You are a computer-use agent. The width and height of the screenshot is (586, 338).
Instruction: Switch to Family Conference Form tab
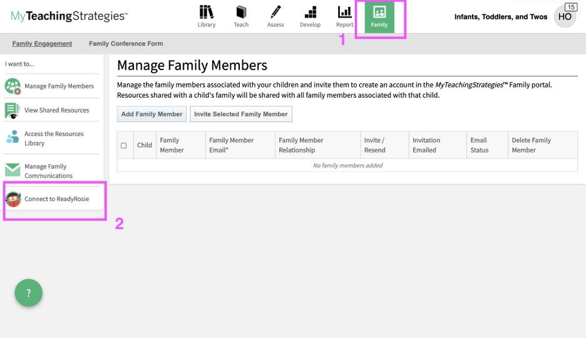126,44
